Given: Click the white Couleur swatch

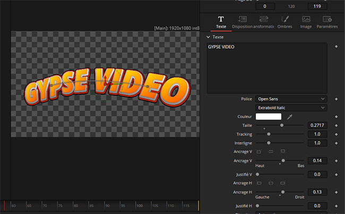Looking at the screenshot, I should coord(269,117).
